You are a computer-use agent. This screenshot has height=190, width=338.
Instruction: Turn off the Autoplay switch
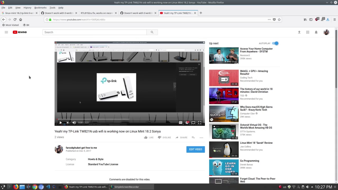click(x=275, y=43)
